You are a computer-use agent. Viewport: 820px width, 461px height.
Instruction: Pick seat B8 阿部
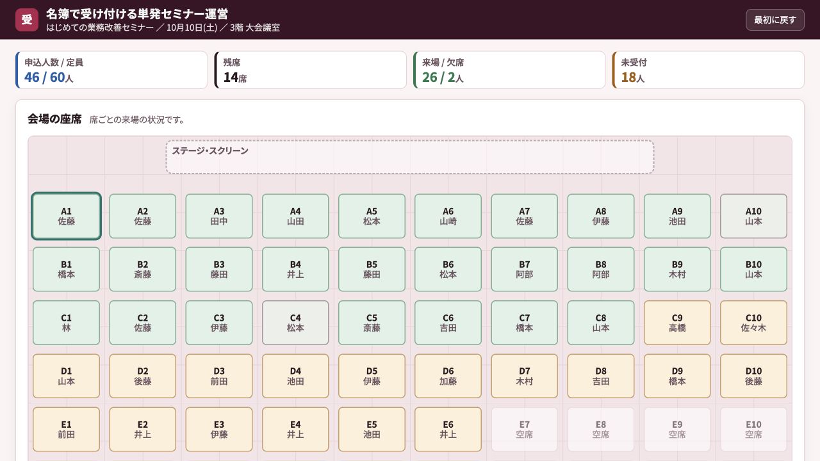point(601,270)
